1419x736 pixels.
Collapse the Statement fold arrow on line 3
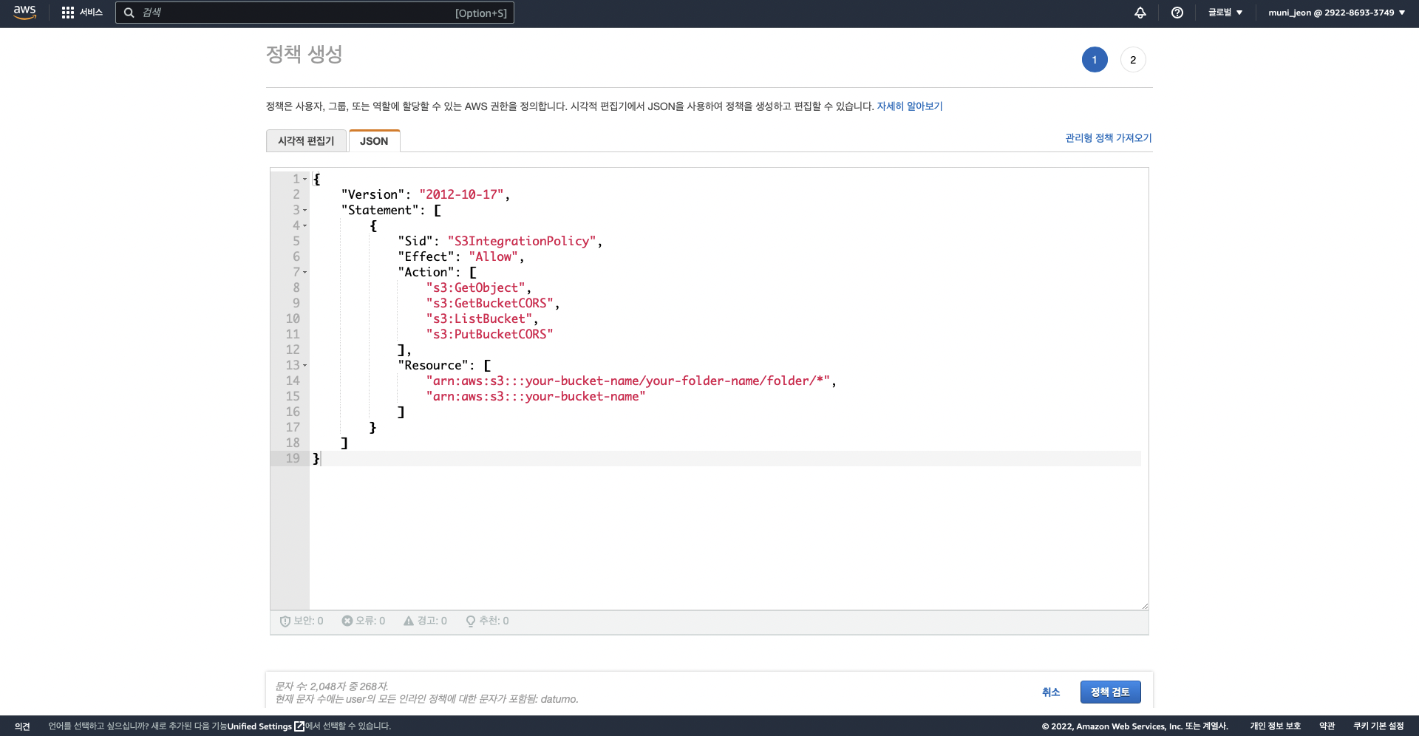pos(304,210)
